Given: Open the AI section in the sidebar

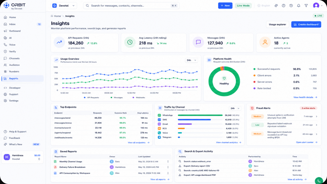Looking at the screenshot, I should [22, 38].
